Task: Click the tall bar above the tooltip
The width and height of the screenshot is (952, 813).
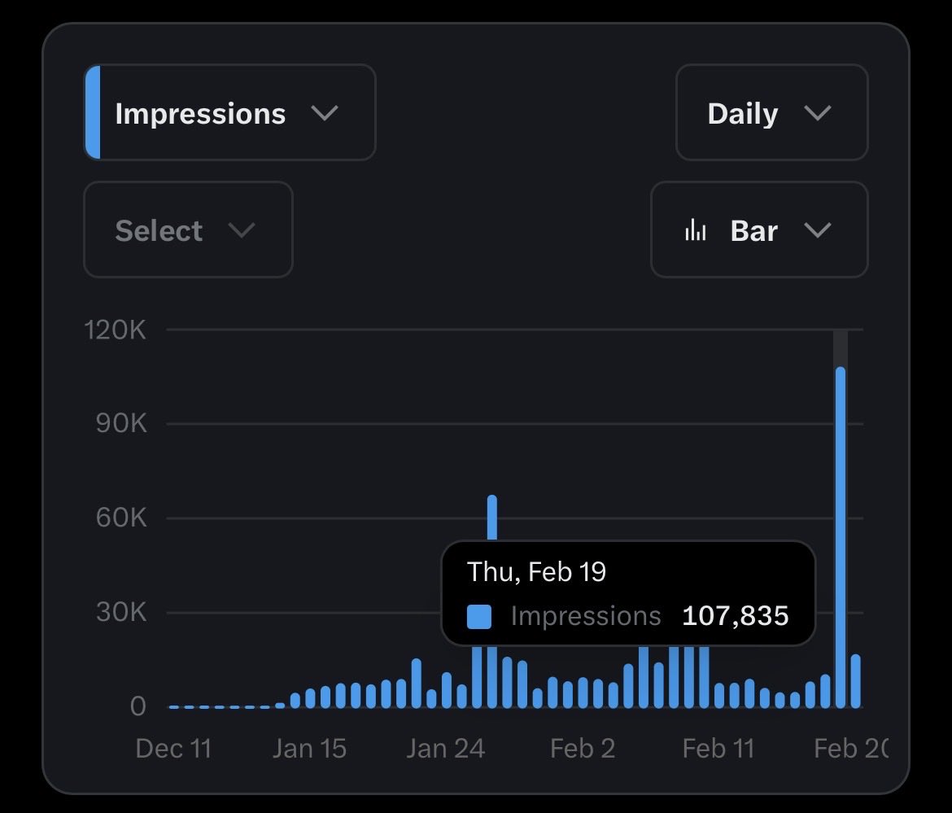Action: point(491,518)
